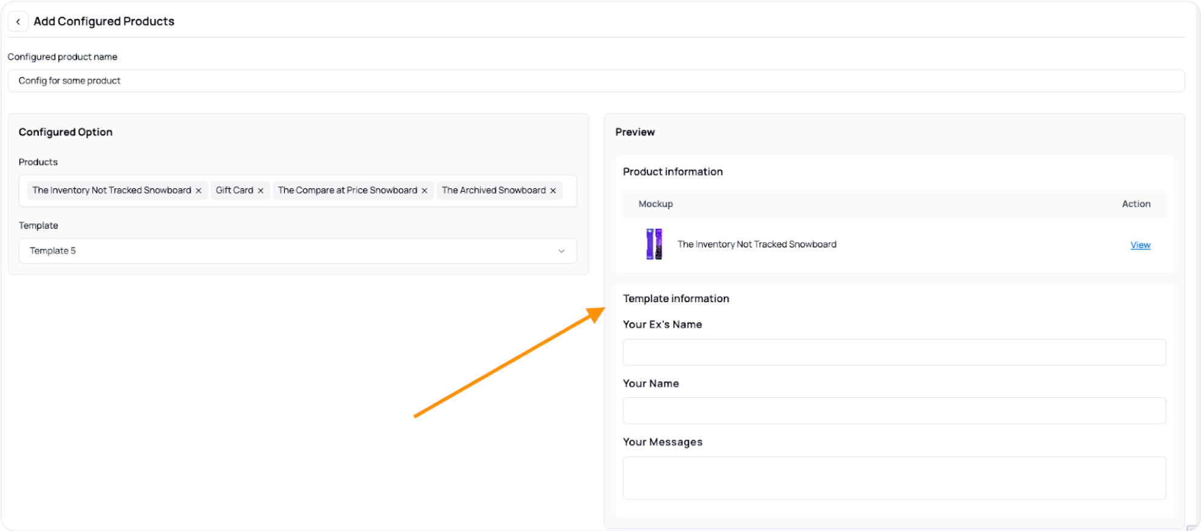
Task: Select the Gift Card tag label
Action: coord(234,190)
